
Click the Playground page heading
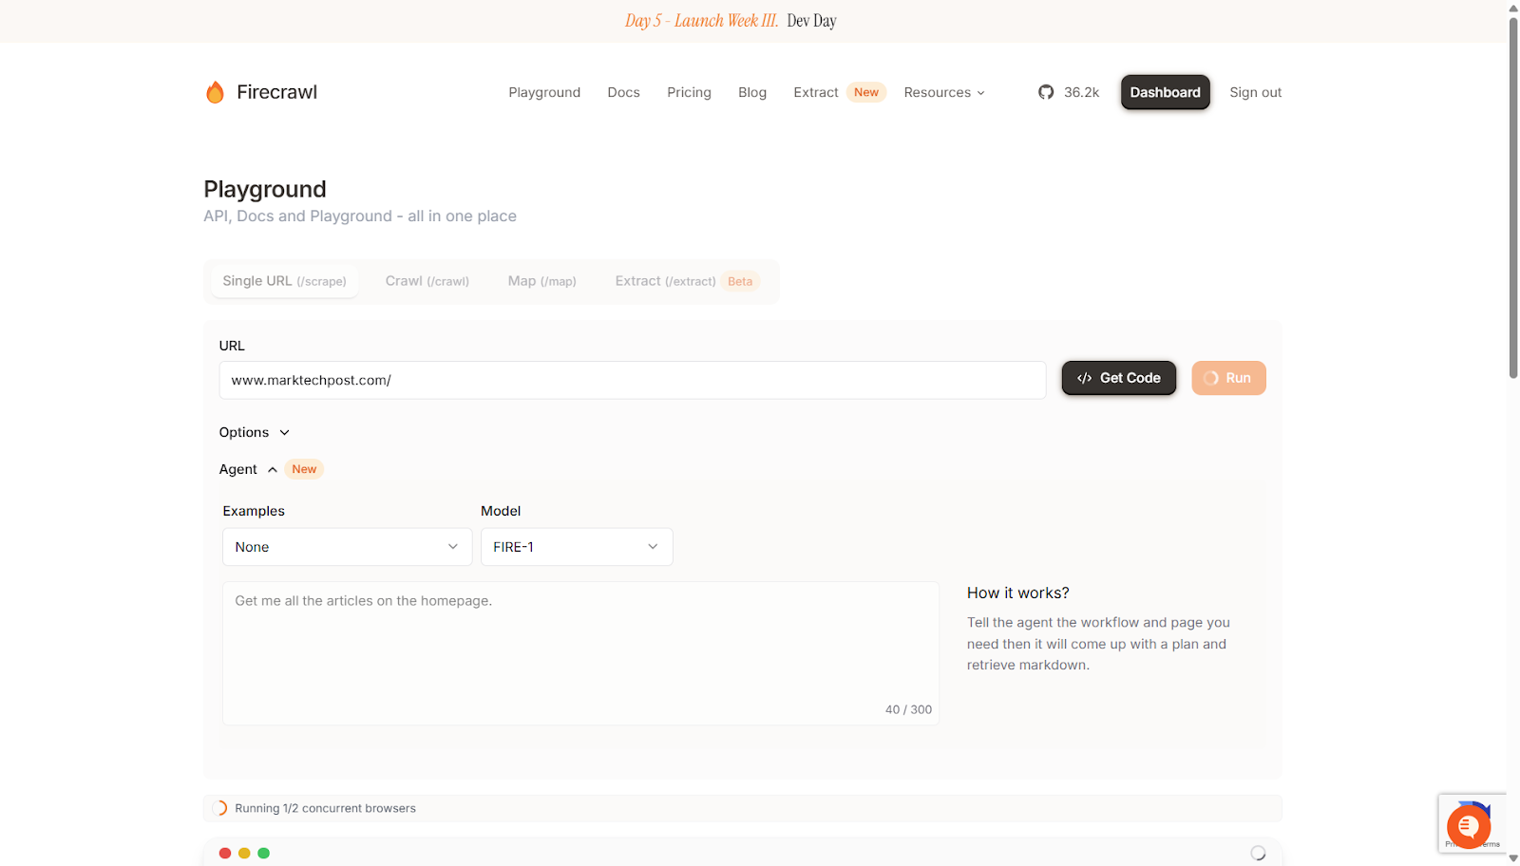[x=265, y=189]
